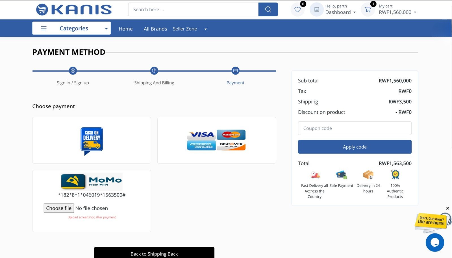
Task: Go to the Home menu item
Action: (x=126, y=29)
